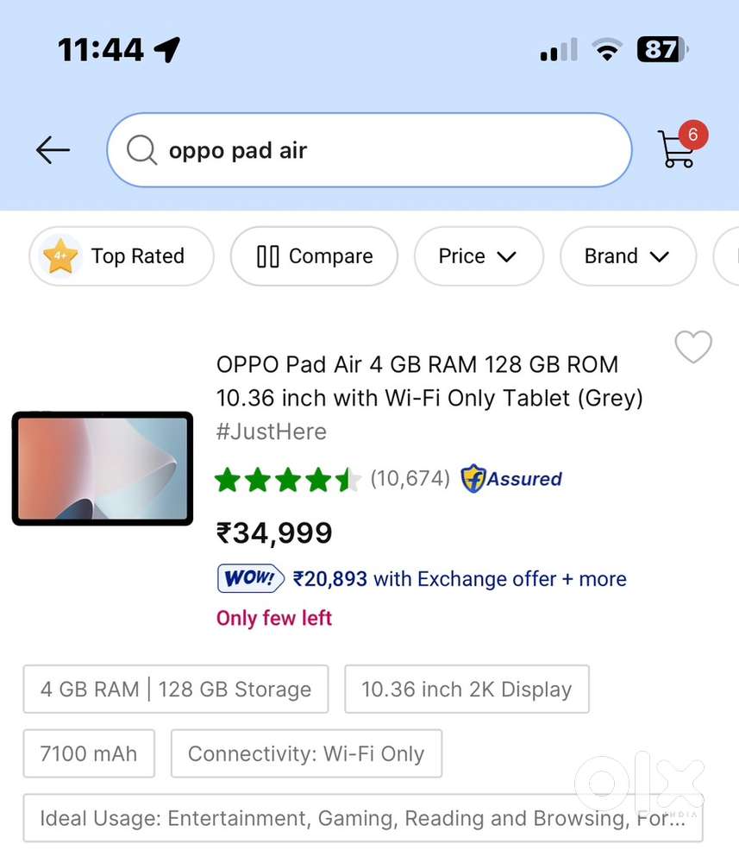Add product to wishlist heart

click(693, 347)
